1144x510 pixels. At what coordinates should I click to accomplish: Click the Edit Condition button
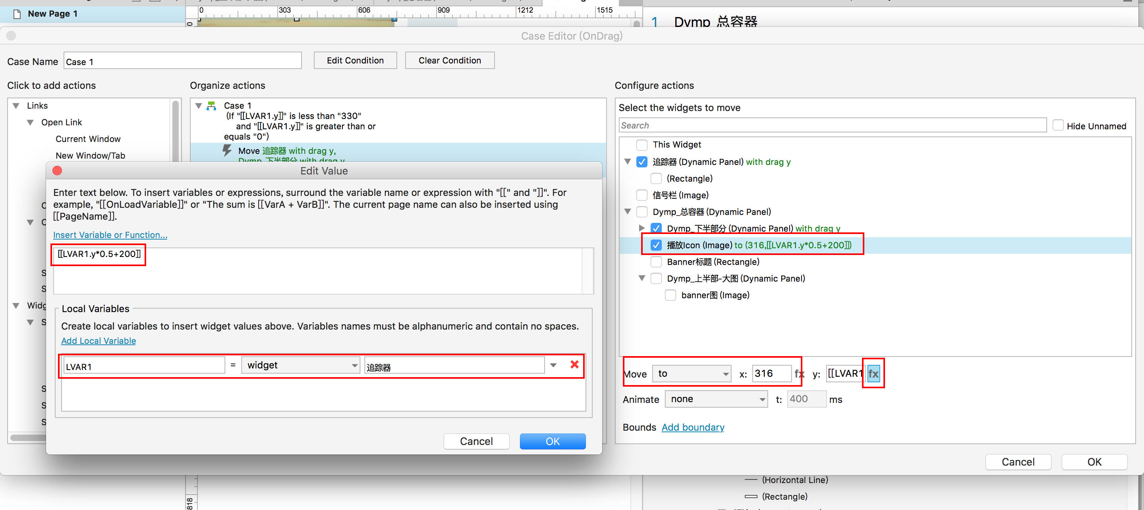point(355,60)
